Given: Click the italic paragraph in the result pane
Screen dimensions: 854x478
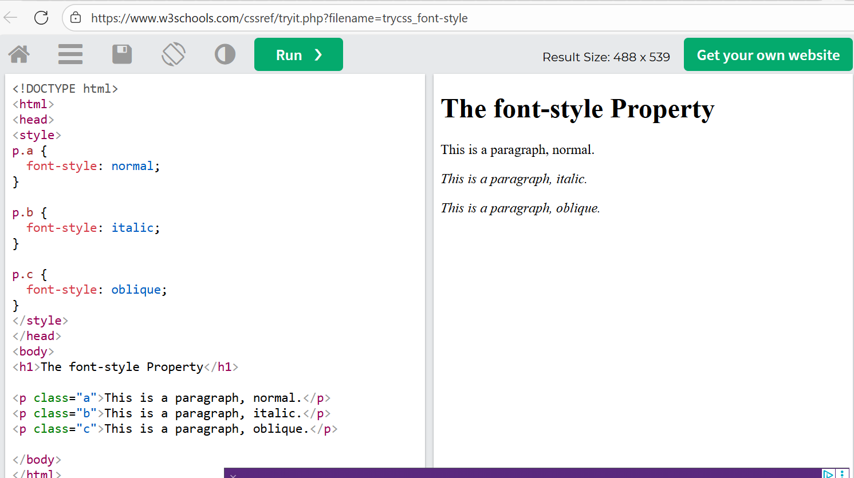Looking at the screenshot, I should click(x=514, y=179).
